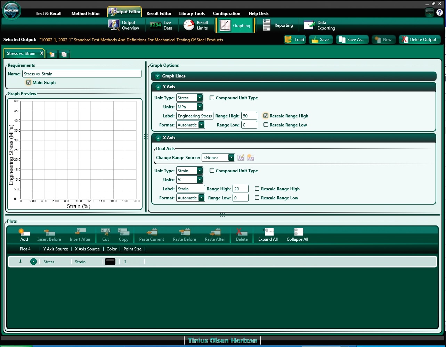This screenshot has height=347, width=446.
Task: Enable X Axis Rescale Range Low
Action: tap(257, 198)
